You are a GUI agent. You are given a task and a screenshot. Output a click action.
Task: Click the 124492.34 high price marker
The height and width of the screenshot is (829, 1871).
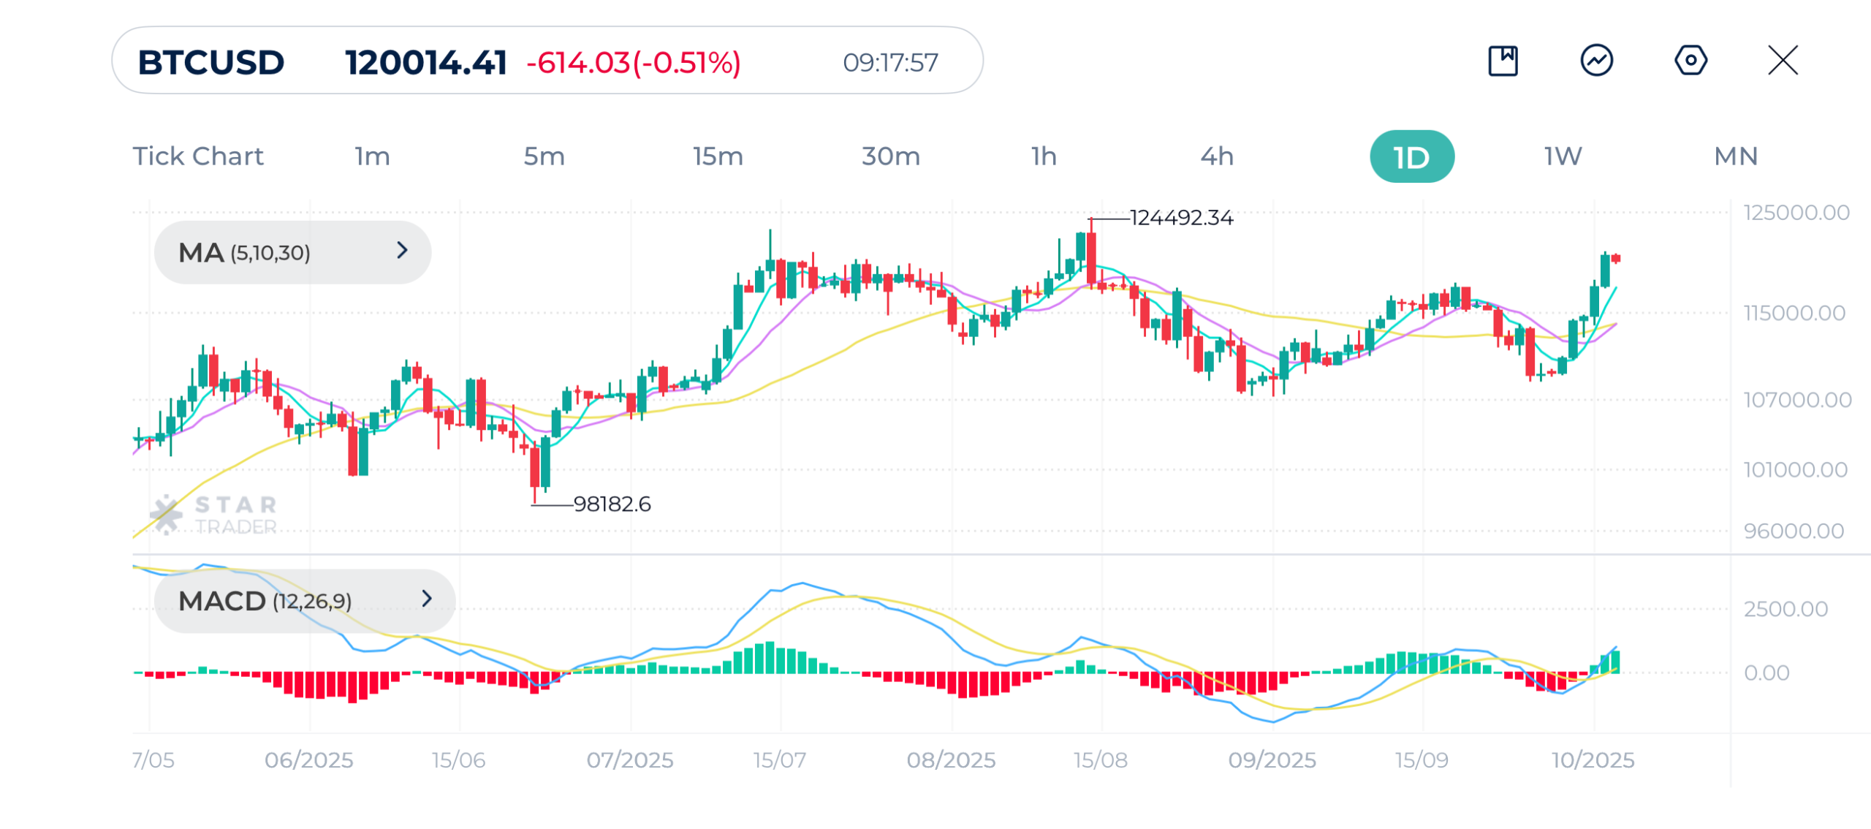[1180, 218]
